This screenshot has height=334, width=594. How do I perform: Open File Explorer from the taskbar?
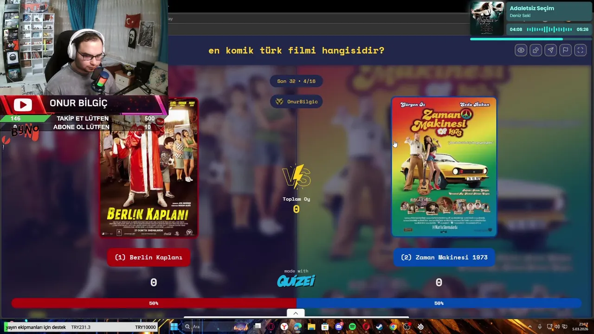coord(311,327)
